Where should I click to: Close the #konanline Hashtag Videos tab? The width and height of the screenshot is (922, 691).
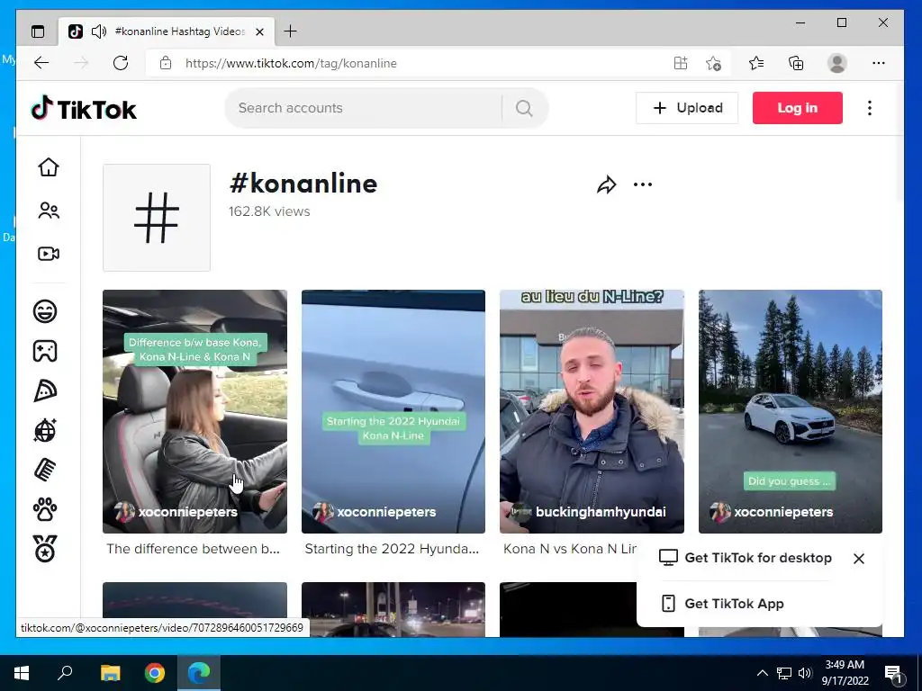pyautogui.click(x=260, y=31)
